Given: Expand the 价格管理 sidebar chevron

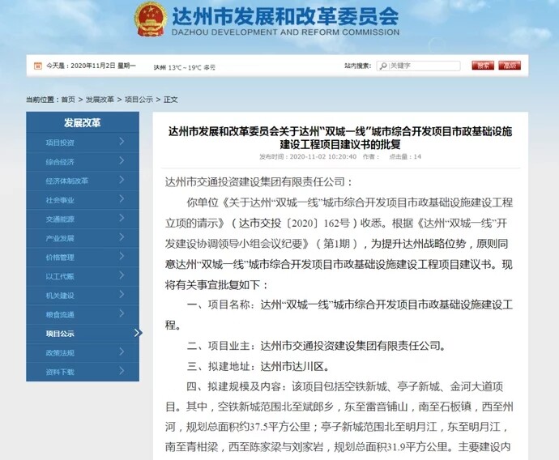Looking at the screenshot, I should [x=122, y=257].
